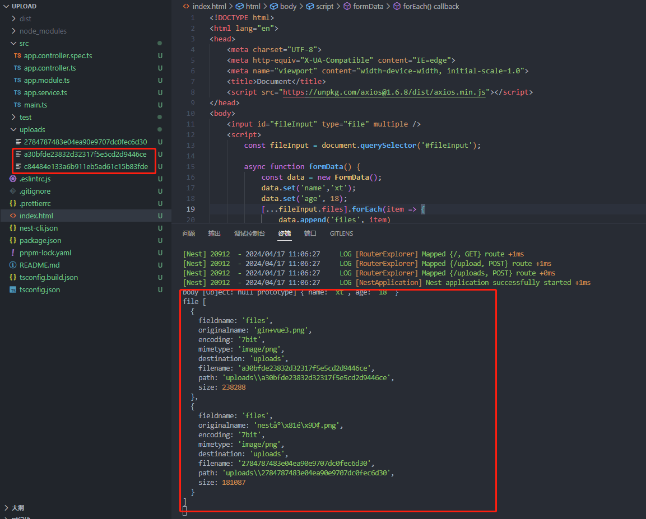Click the script breadcrumb segment
This screenshot has width=646, height=519.
point(324,6)
